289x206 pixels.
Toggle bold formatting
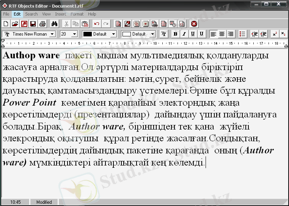coord(175,34)
